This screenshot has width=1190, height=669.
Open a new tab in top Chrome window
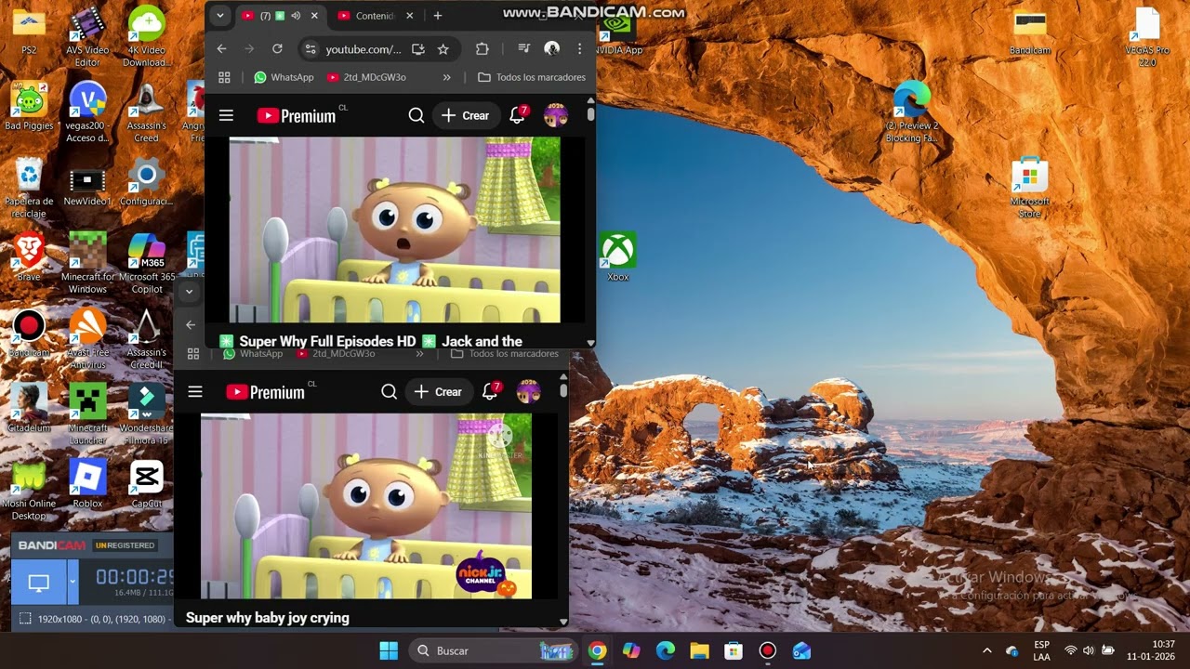pyautogui.click(x=437, y=16)
